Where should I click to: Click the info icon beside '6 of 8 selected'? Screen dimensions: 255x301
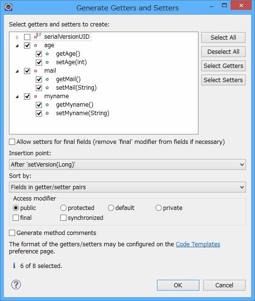(14, 266)
